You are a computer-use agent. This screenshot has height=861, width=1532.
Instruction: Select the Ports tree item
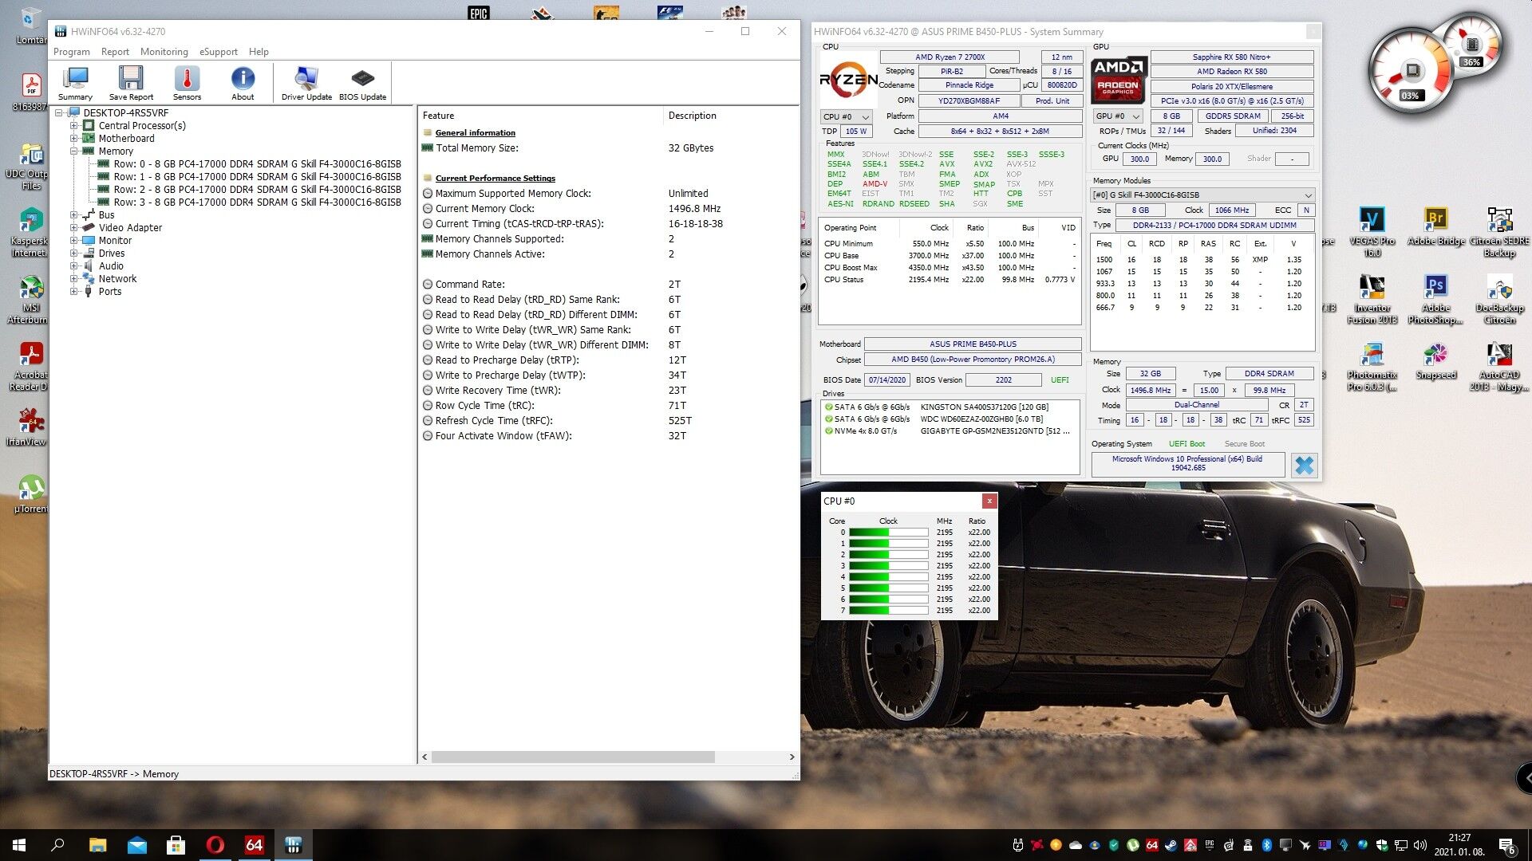pos(110,292)
